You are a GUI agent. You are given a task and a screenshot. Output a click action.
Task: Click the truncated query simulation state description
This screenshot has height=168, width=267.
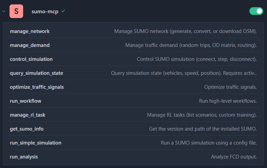click(x=184, y=73)
